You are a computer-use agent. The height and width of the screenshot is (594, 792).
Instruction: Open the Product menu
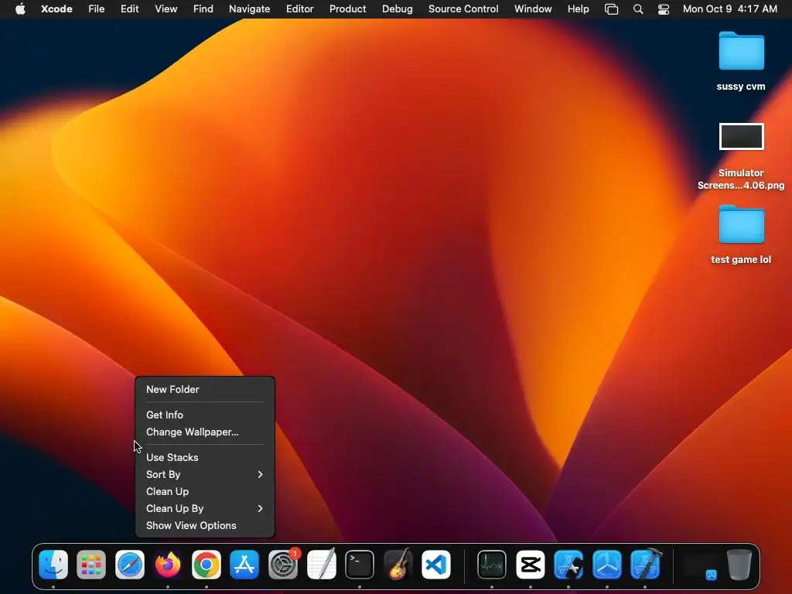click(347, 9)
